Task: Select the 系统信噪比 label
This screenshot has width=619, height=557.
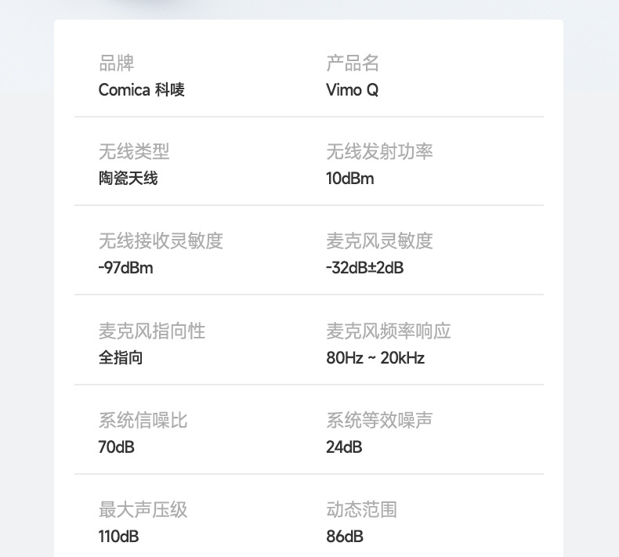Action: click(x=143, y=421)
